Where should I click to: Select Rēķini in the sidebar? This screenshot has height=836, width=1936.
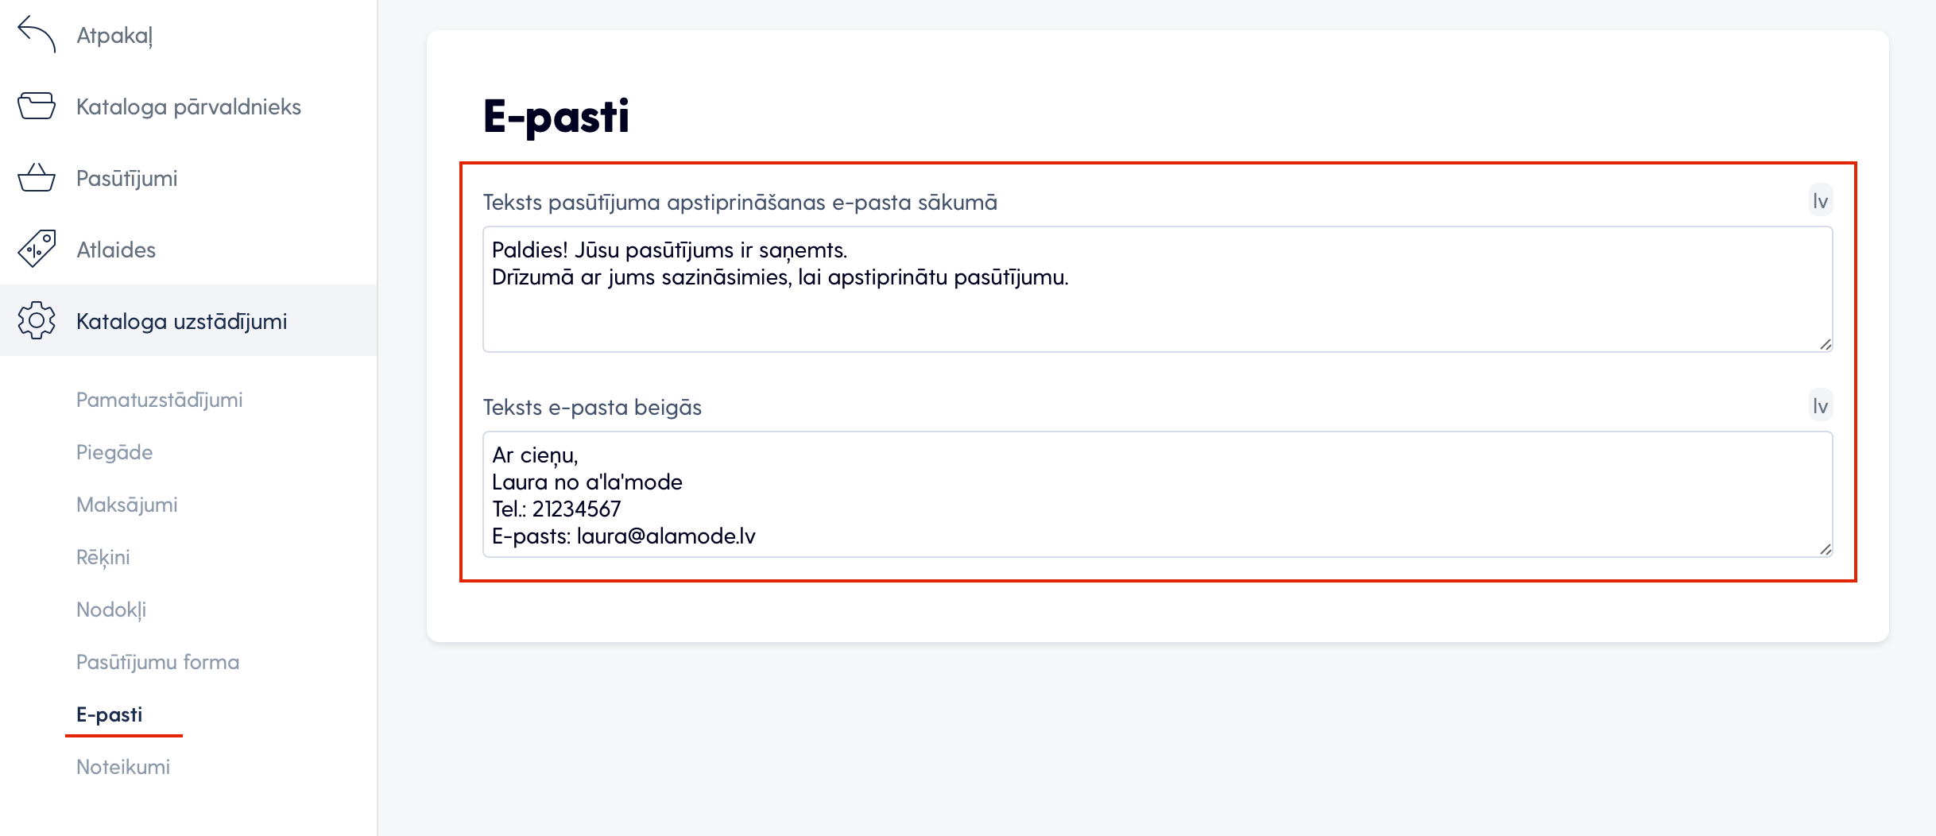tap(103, 557)
